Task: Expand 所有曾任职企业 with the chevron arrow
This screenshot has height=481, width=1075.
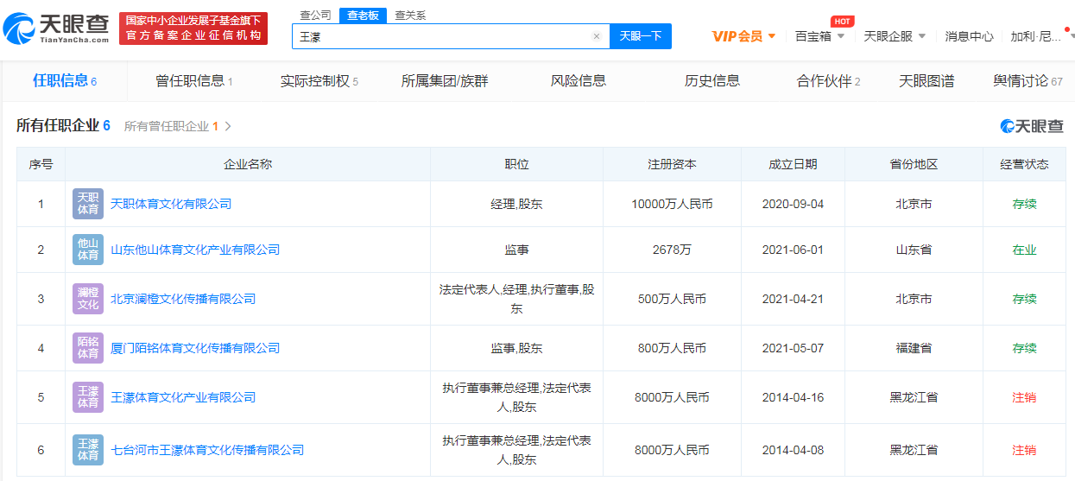Action: point(228,126)
